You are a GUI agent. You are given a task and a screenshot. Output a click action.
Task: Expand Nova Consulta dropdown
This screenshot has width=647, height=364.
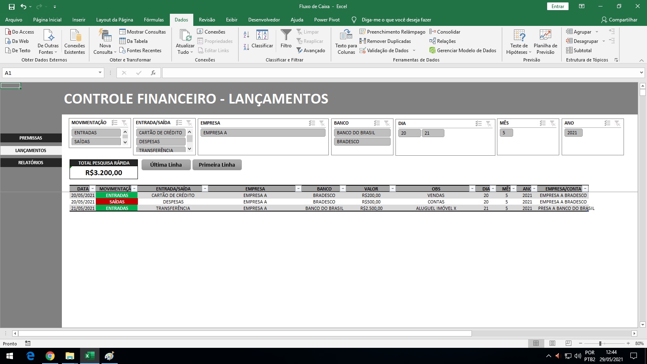point(115,52)
